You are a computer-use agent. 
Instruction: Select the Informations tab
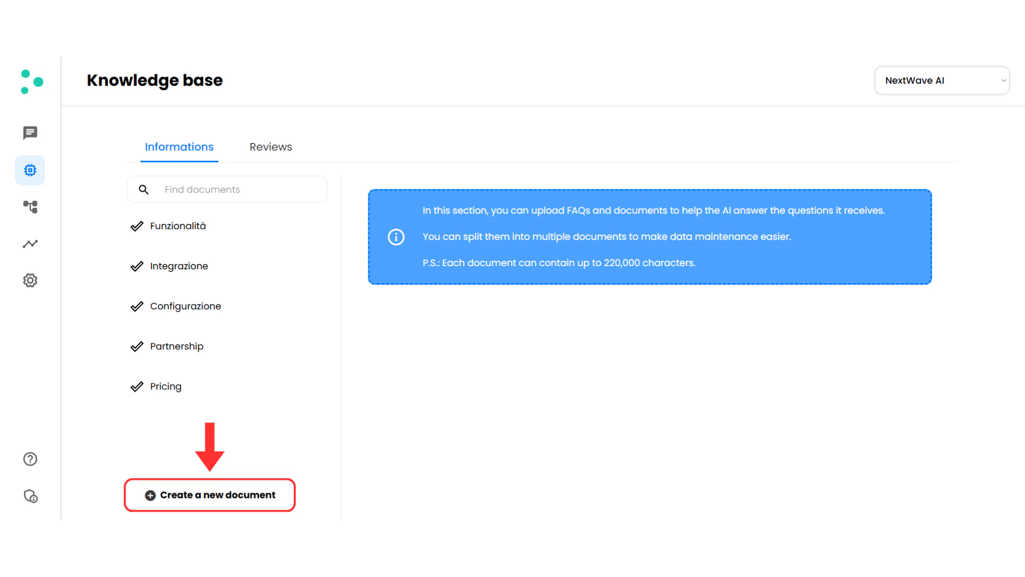pos(179,146)
